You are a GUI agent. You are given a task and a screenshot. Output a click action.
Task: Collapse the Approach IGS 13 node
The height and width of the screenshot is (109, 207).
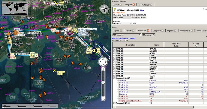click(x=114, y=78)
